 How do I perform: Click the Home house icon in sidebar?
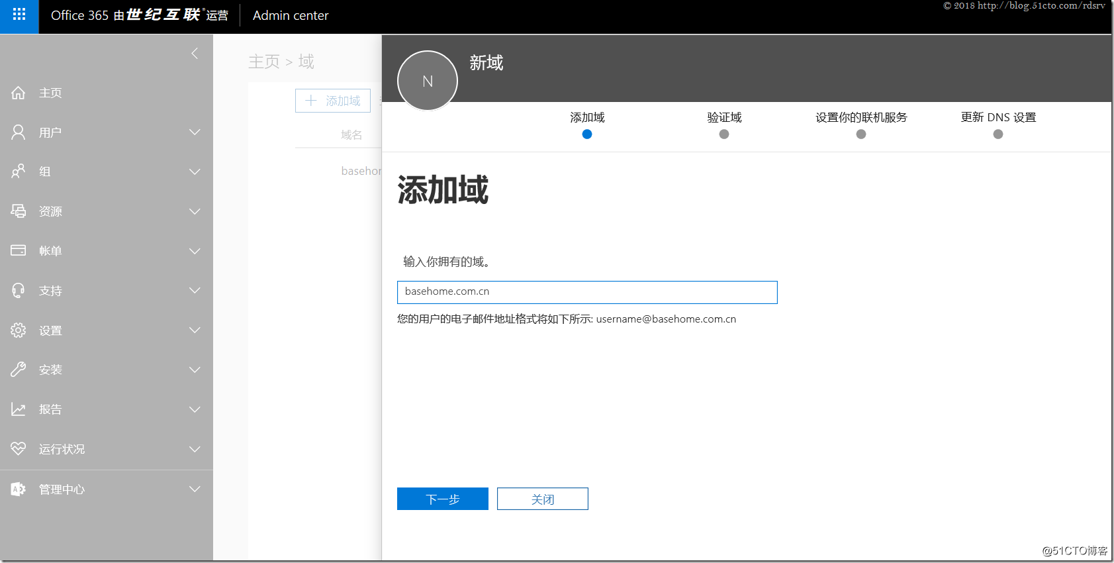pos(19,93)
